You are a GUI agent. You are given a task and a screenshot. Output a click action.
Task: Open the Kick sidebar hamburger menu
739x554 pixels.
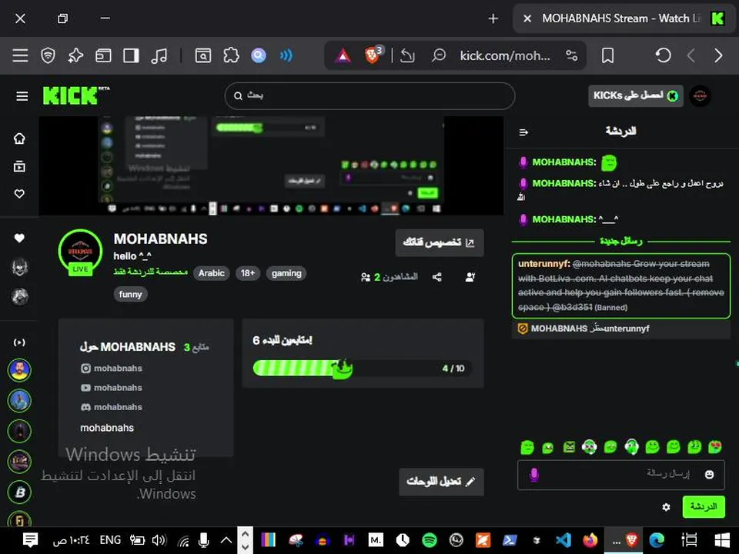point(22,96)
